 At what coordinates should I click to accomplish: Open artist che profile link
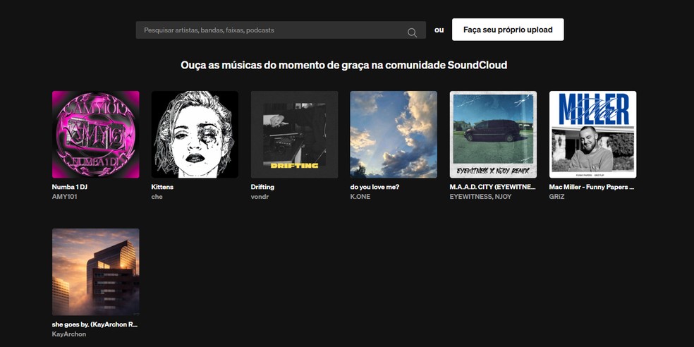click(157, 197)
